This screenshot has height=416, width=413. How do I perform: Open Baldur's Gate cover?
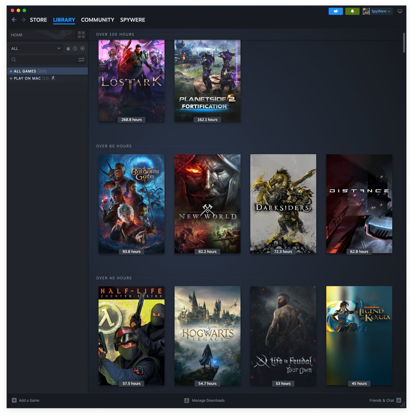pyautogui.click(x=132, y=204)
